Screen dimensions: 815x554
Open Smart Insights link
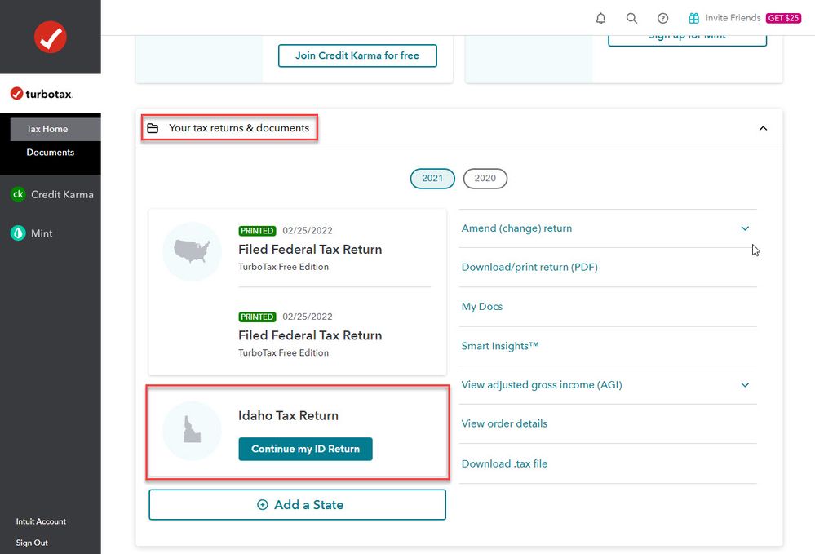(500, 346)
